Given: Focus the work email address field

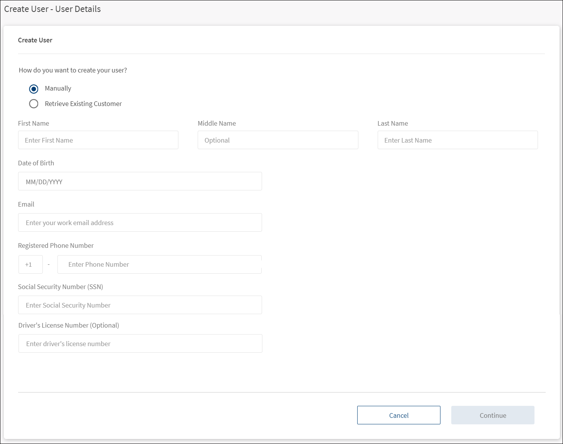Looking at the screenshot, I should 140,223.
